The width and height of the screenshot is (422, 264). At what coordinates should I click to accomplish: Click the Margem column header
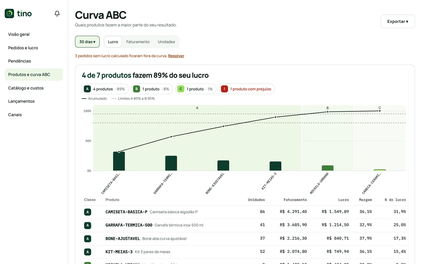pos(365,200)
